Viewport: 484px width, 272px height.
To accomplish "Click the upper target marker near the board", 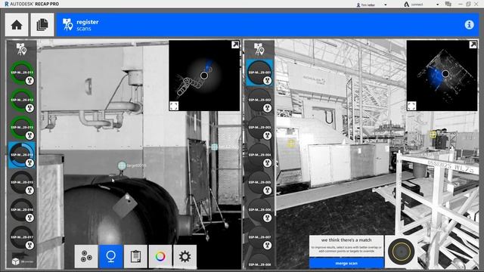I will (x=214, y=147).
